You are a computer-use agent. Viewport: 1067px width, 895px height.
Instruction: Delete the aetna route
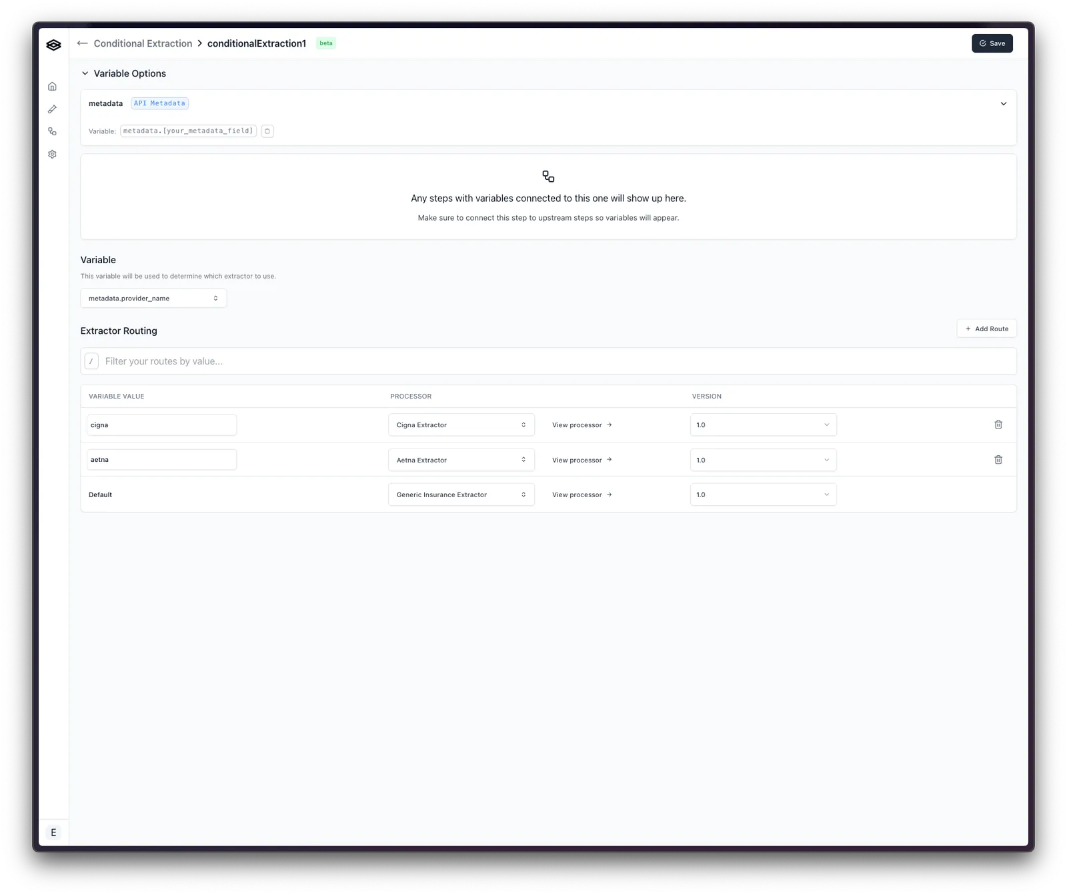click(x=998, y=460)
